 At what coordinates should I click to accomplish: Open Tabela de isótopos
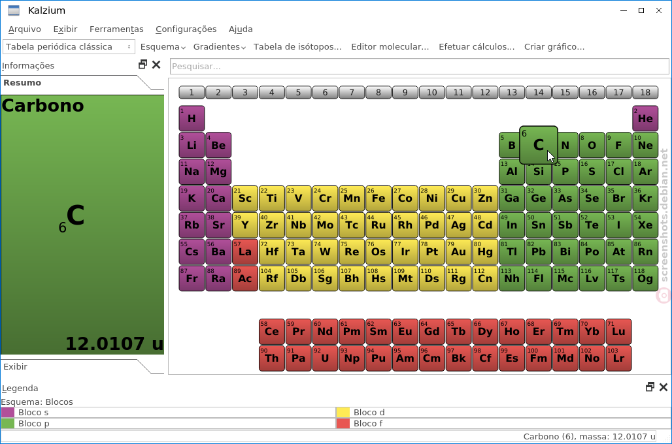[297, 46]
